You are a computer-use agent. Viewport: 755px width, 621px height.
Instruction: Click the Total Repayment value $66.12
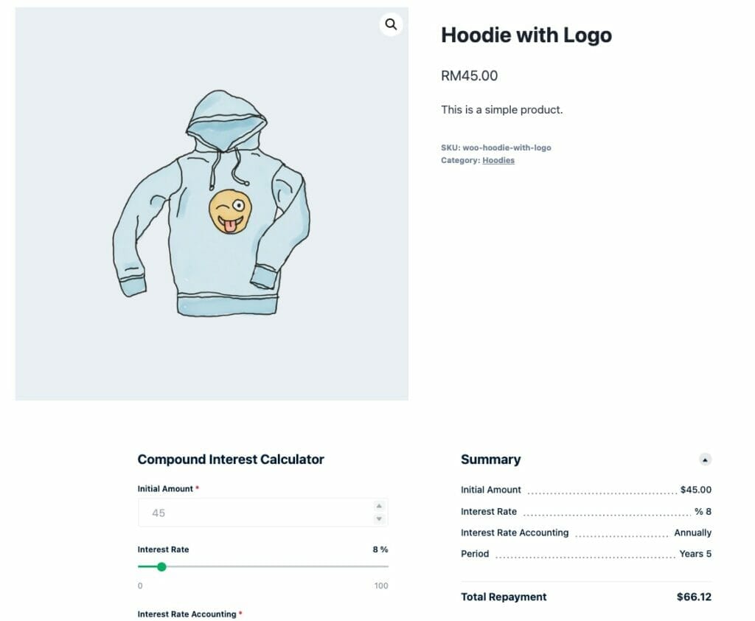693,597
